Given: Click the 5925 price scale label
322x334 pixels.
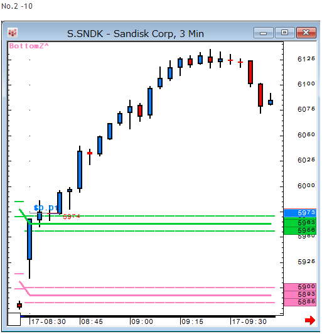Looking at the screenshot, I should 306,262.
